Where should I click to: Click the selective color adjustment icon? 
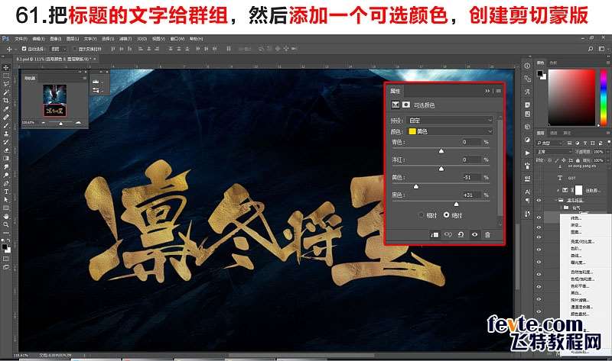tap(396, 105)
